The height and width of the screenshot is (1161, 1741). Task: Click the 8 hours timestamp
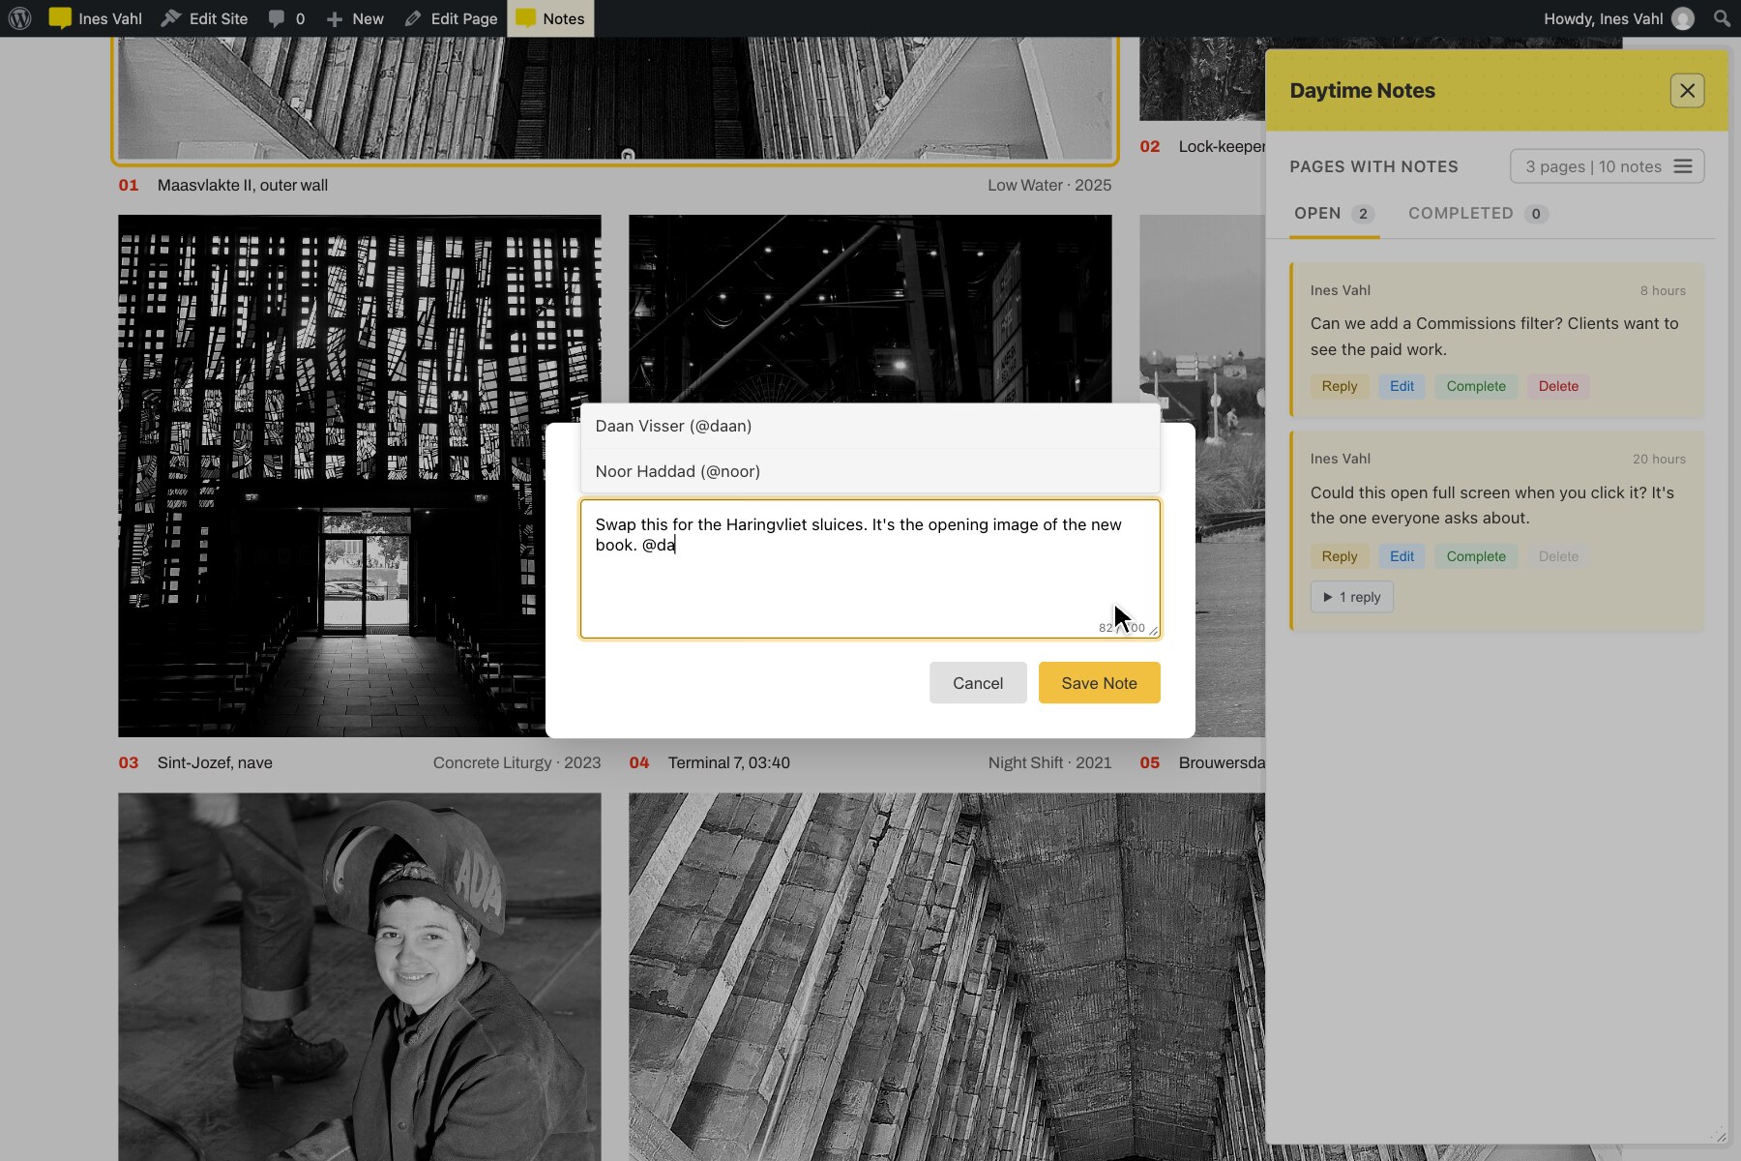pyautogui.click(x=1663, y=290)
